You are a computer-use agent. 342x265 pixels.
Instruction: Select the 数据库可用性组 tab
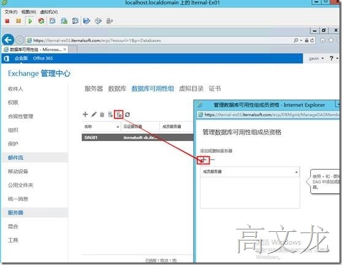tap(153, 88)
